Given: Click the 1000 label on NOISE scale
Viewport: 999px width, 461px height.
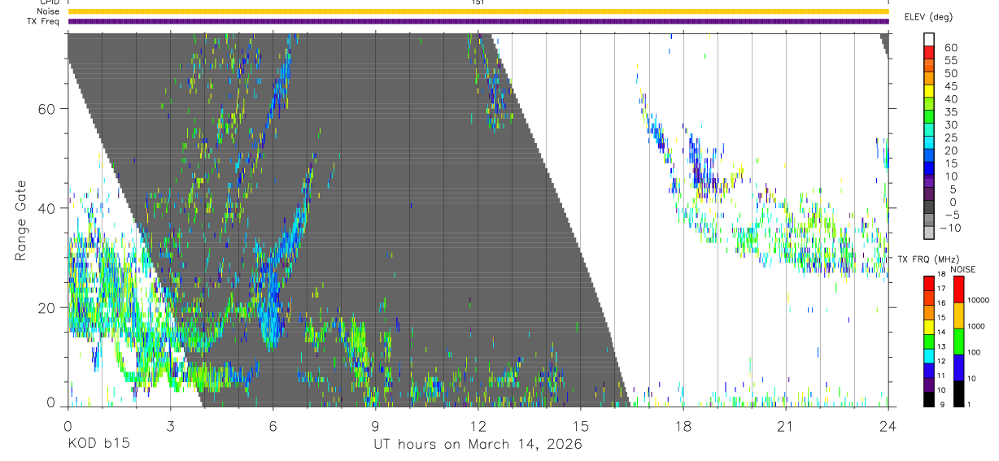Looking at the screenshot, I should point(977,326).
